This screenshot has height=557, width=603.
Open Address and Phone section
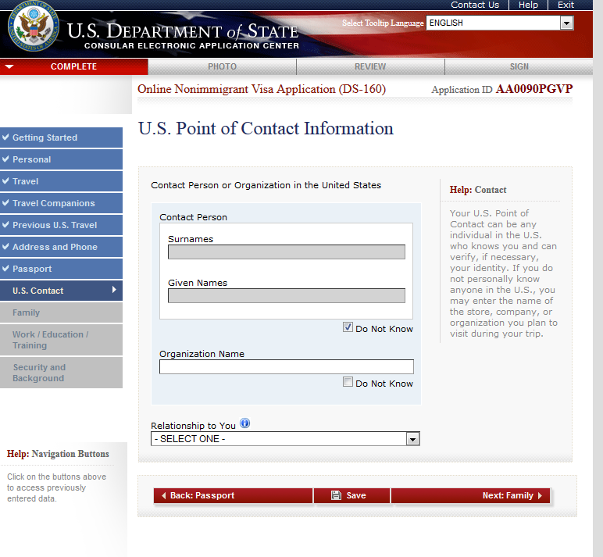coord(61,247)
